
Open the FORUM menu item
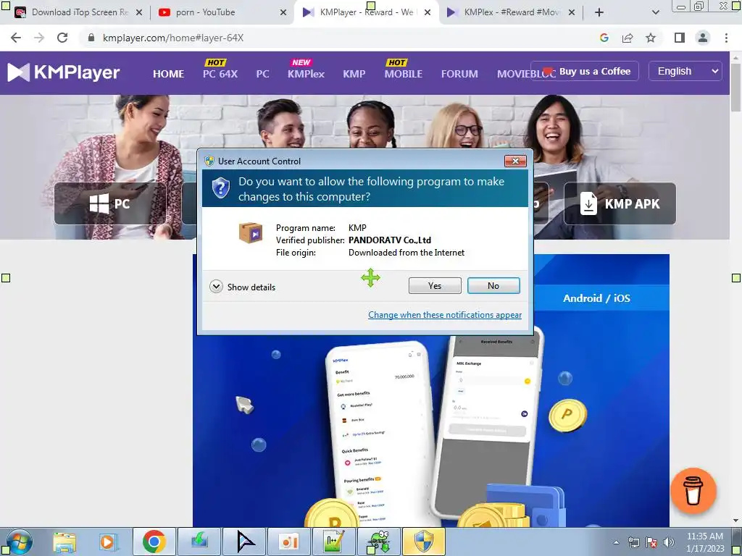(x=459, y=75)
